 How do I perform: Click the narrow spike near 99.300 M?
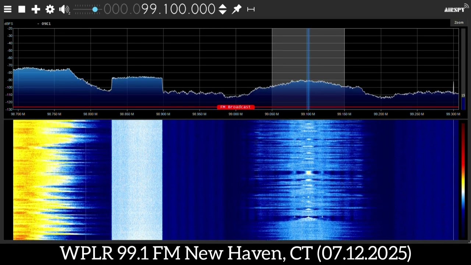[453, 88]
